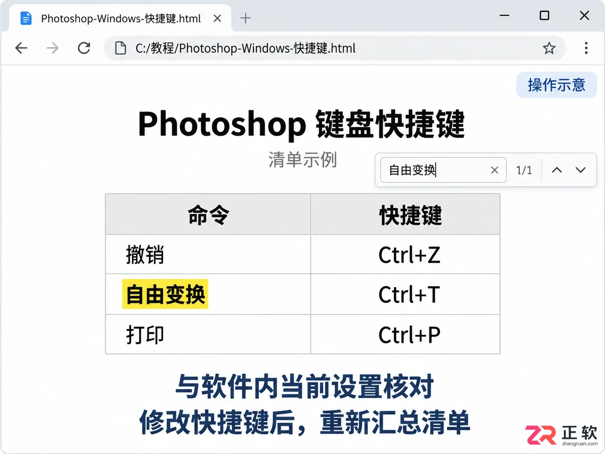Minimize the browser window
This screenshot has height=454, width=605.
(x=505, y=16)
